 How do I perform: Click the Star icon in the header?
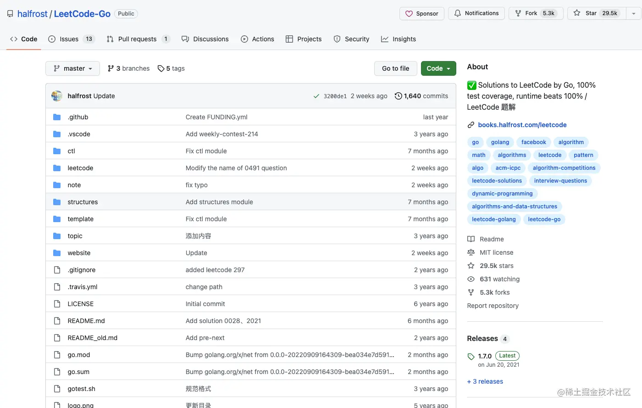pos(577,13)
